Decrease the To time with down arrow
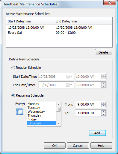Image resolution: width=118 pixels, height=154 pixels. point(103,114)
